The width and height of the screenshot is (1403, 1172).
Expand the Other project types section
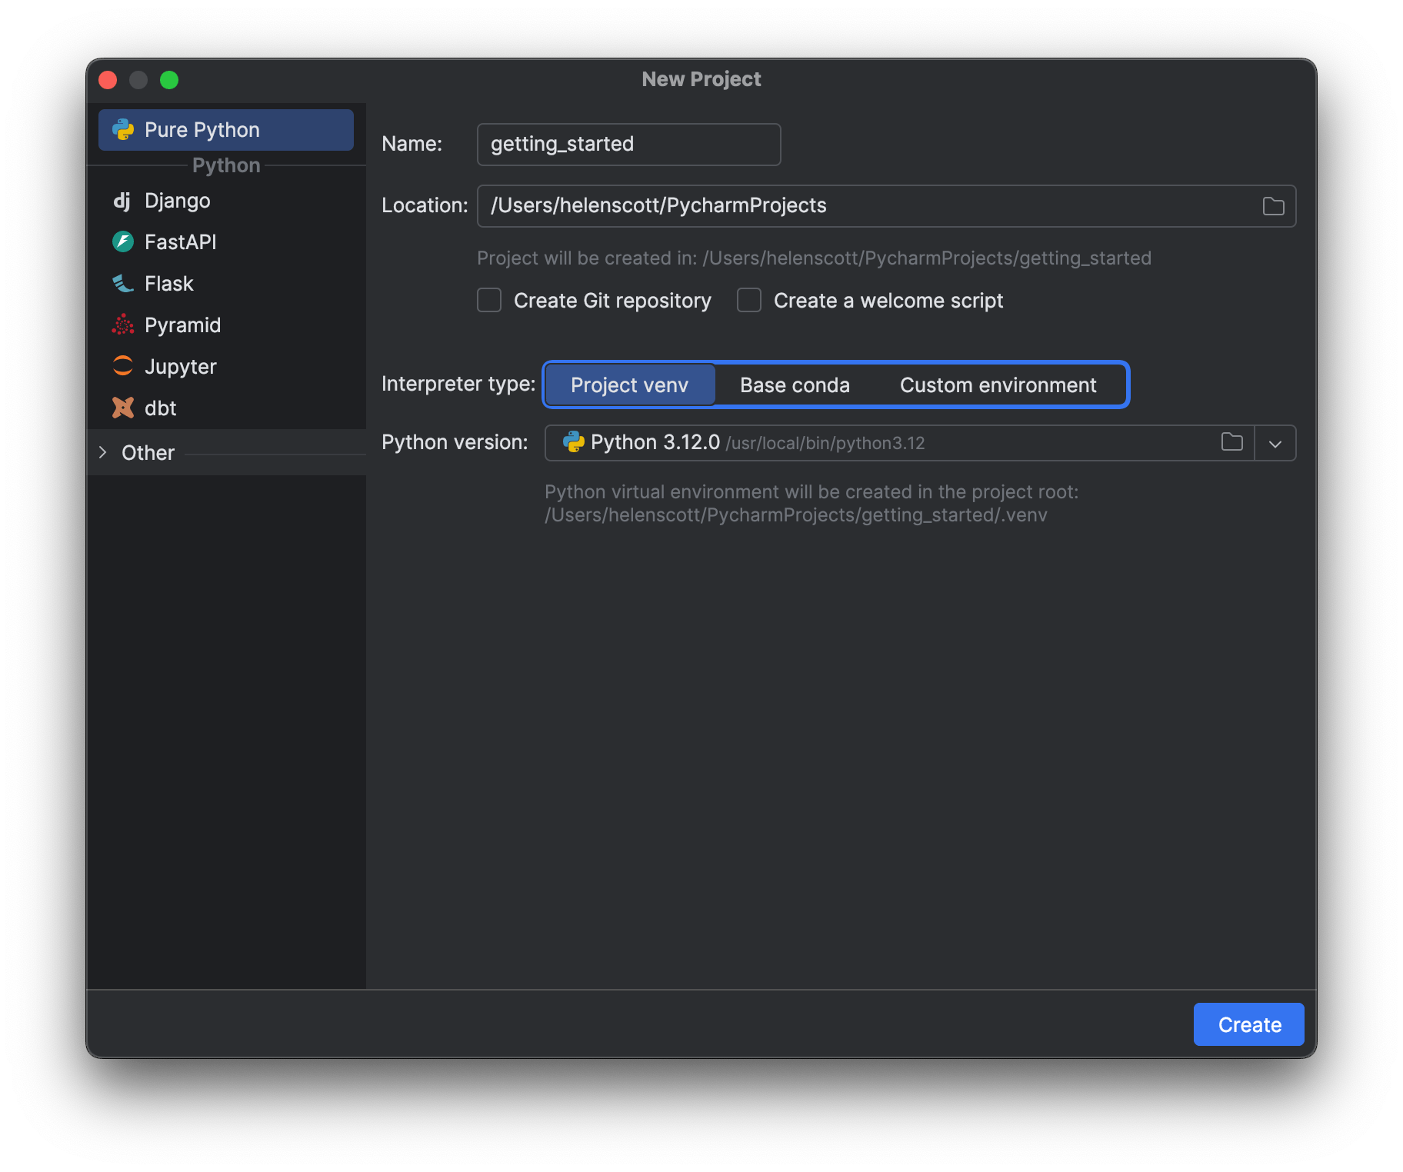[x=103, y=453]
